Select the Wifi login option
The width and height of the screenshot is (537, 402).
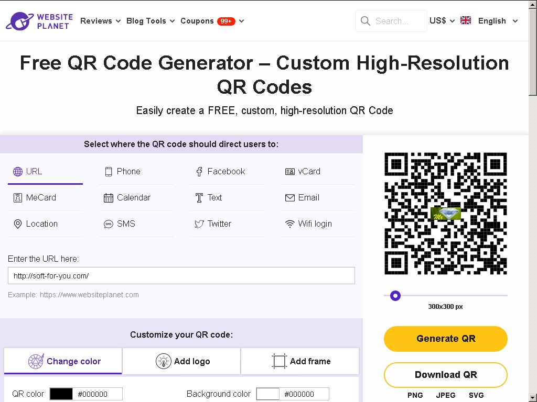click(317, 224)
